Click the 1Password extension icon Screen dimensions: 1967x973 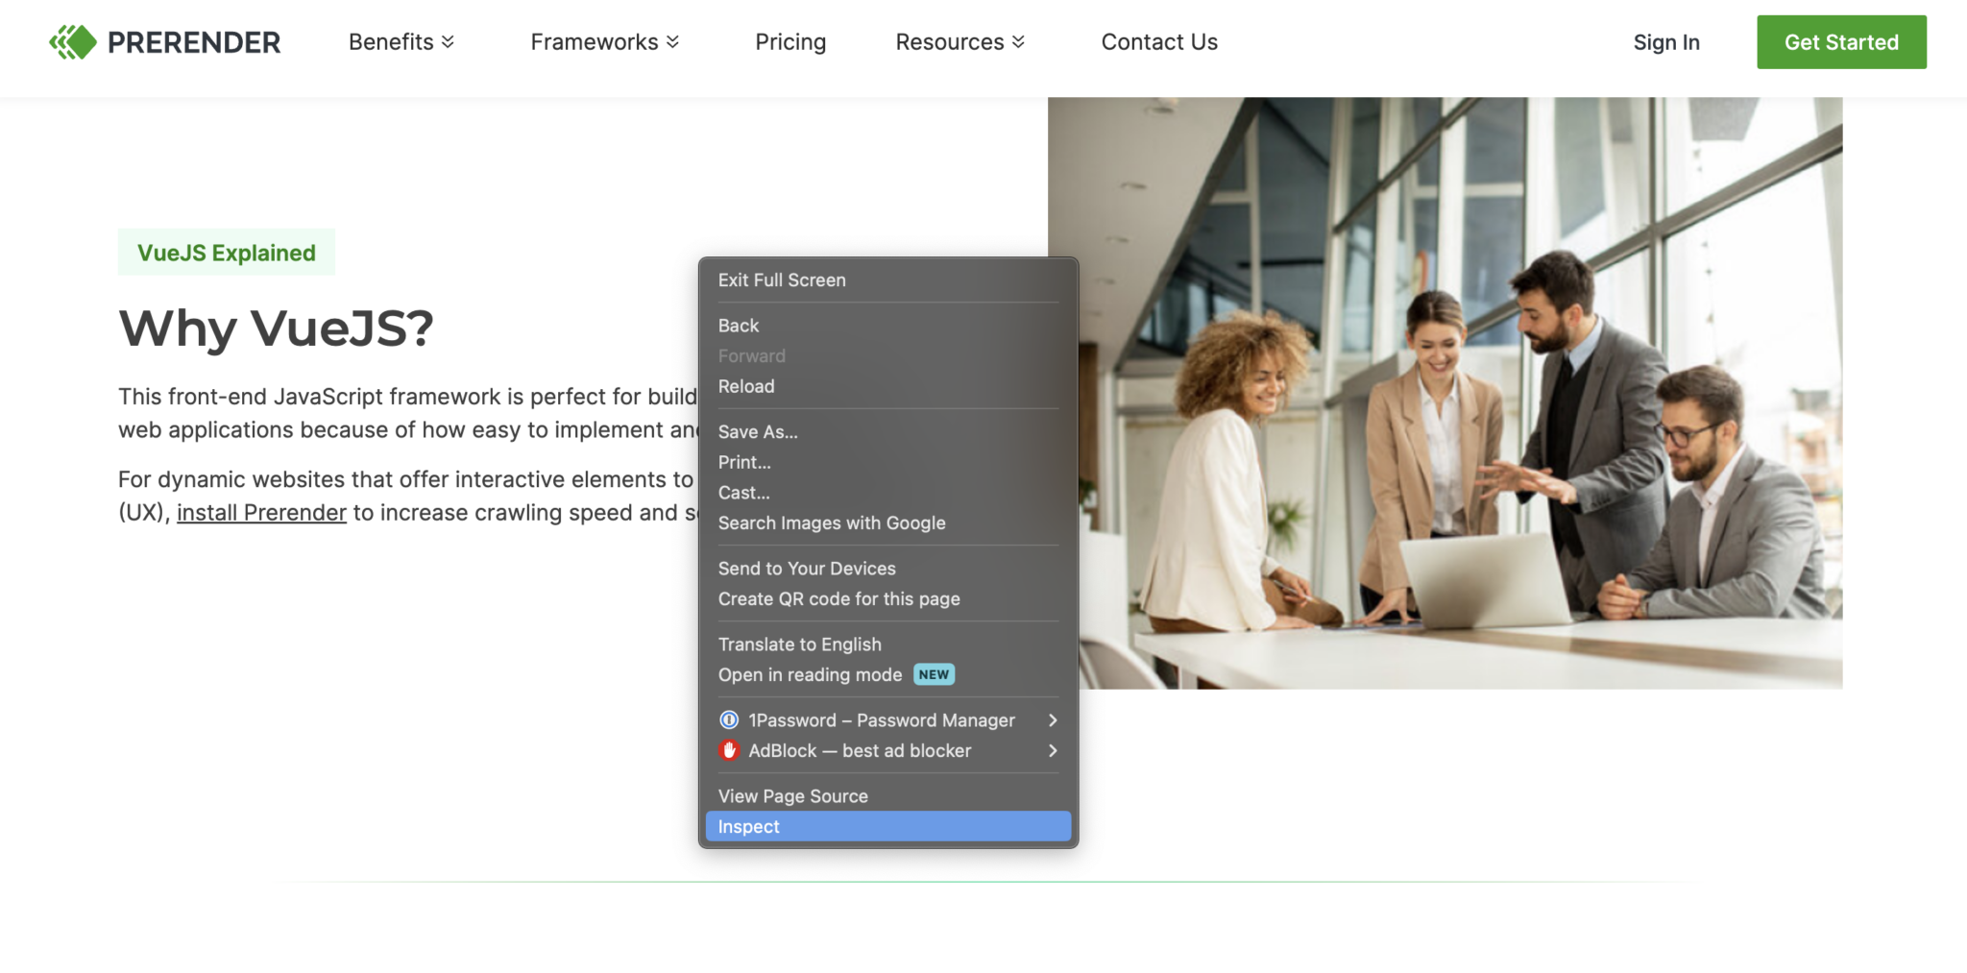coord(729,720)
